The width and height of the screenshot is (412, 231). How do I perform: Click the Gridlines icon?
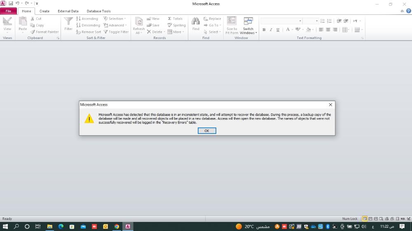pyautogui.click(x=345, y=30)
